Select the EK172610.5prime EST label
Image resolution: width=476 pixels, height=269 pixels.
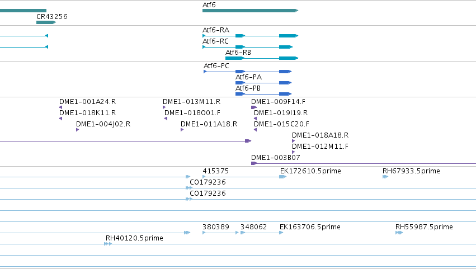tap(310, 171)
